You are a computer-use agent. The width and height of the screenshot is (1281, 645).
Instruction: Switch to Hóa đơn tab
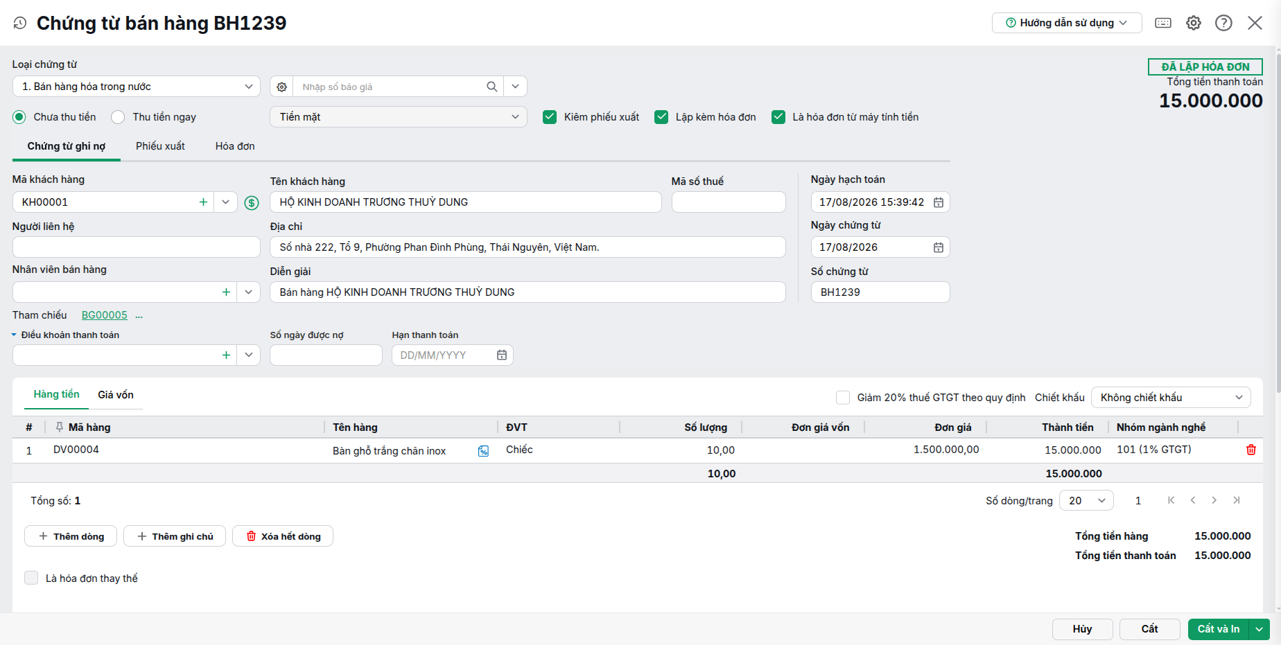pos(235,146)
